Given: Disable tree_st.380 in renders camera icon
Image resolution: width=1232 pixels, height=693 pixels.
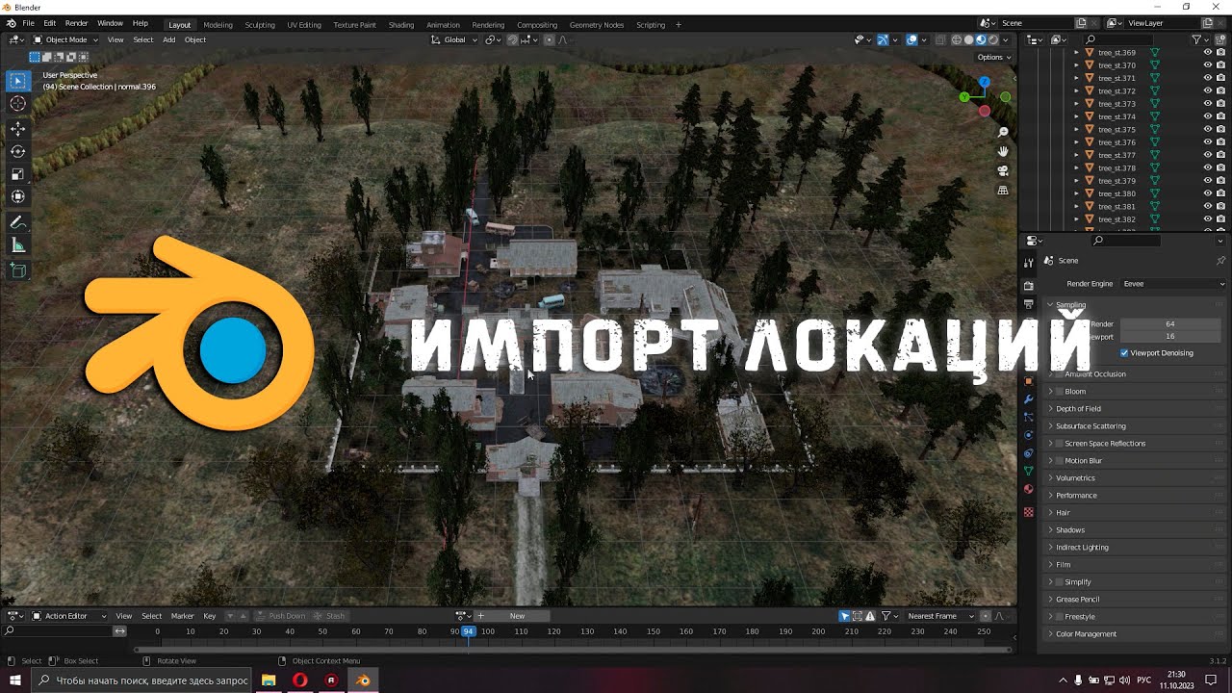Looking at the screenshot, I should (1220, 193).
